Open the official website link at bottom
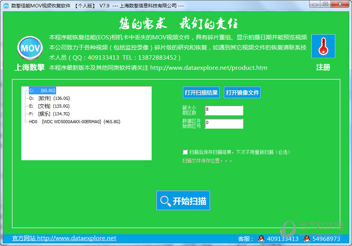 64,238
